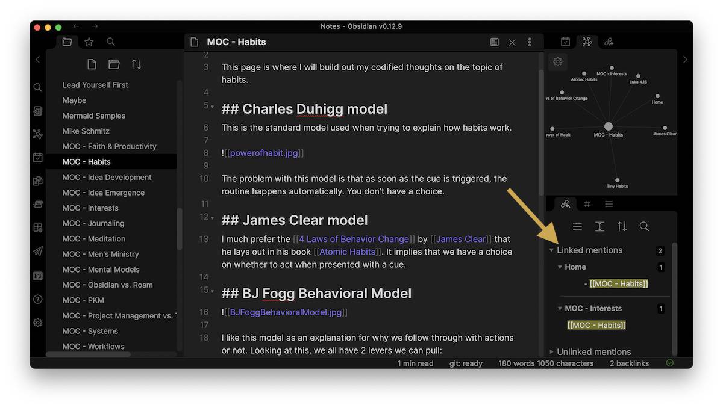Open the graph settings gear in right panel
Screen dimensions: 723x408
coord(557,61)
